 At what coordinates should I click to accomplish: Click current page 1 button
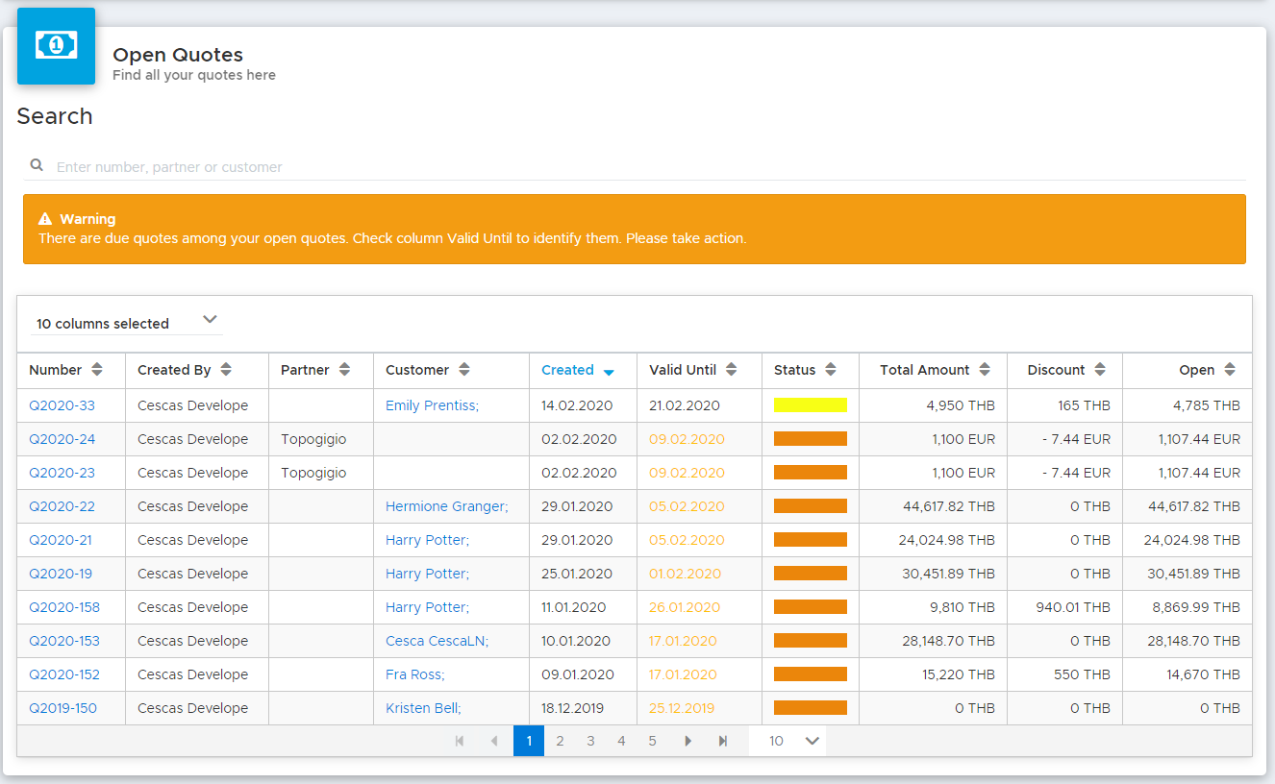pos(529,741)
